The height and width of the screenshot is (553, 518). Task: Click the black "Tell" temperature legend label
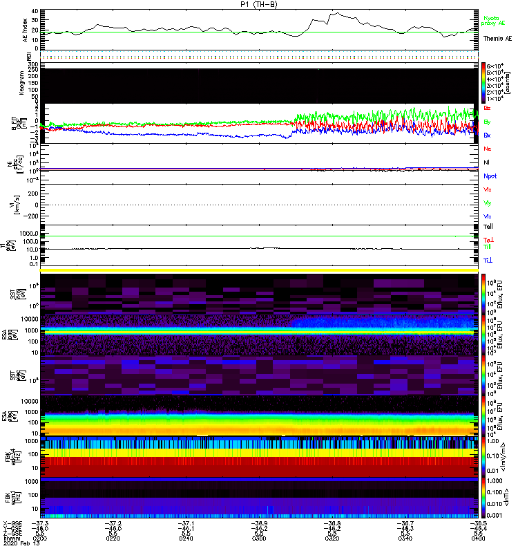[x=488, y=227]
